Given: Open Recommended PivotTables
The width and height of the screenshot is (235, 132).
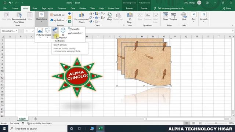Looking at the screenshot, I should [x=19, y=18].
